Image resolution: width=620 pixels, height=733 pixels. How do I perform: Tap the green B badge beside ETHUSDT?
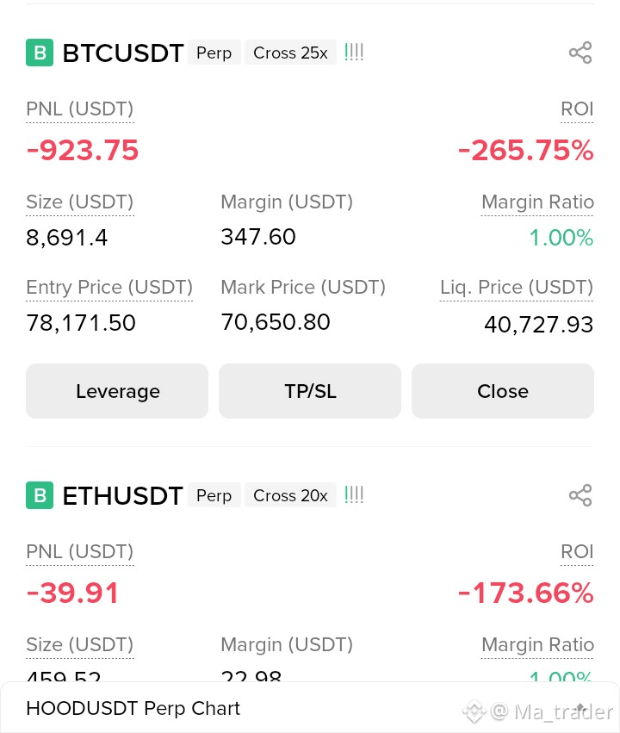coord(40,495)
